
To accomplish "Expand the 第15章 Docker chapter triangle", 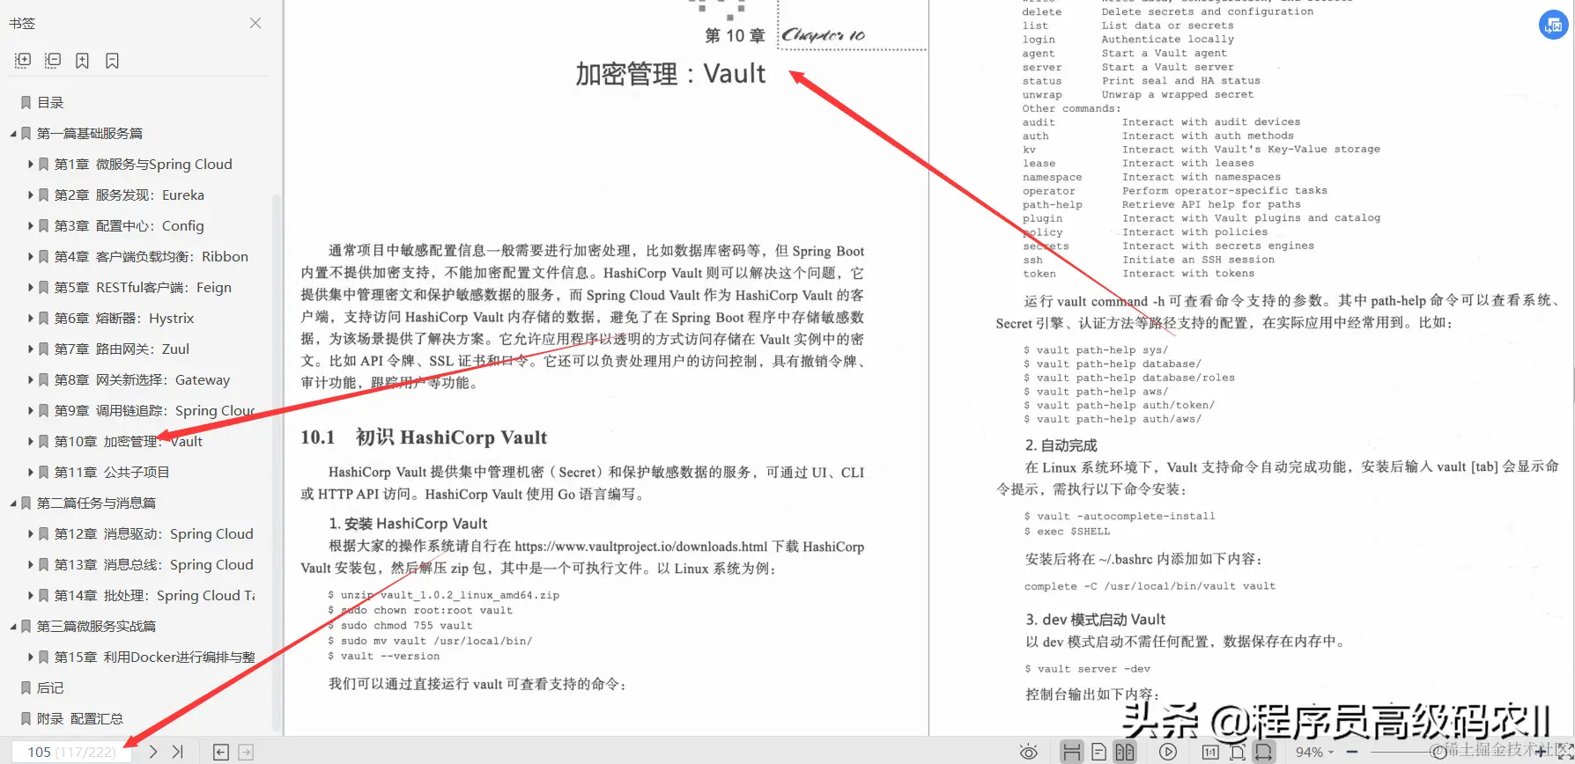I will [x=31, y=657].
